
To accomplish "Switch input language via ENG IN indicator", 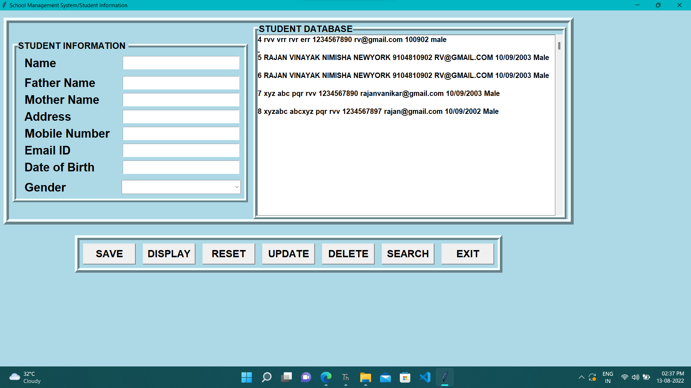I will (x=608, y=377).
